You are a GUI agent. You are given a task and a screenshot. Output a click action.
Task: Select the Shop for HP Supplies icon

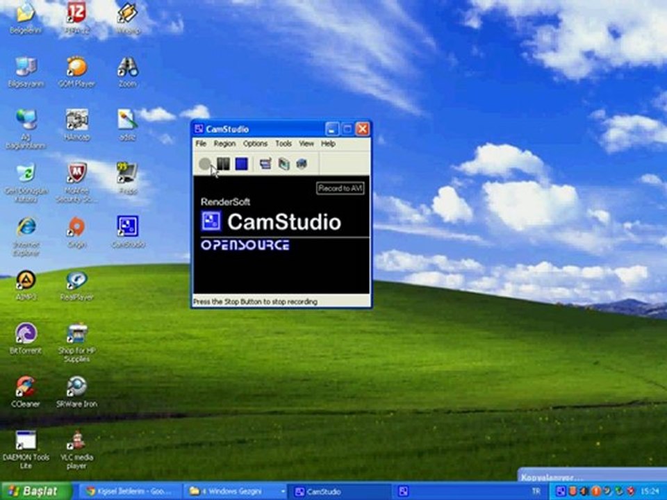(76, 344)
